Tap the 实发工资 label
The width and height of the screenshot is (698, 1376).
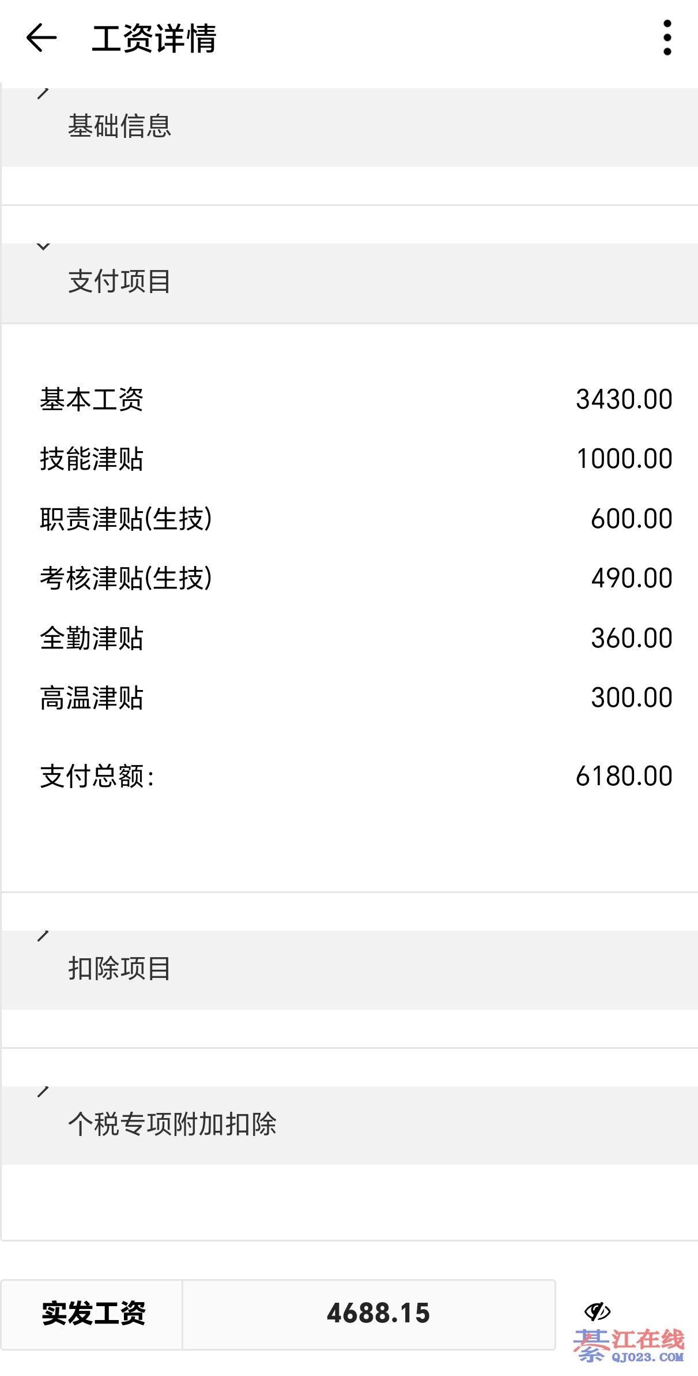93,1314
